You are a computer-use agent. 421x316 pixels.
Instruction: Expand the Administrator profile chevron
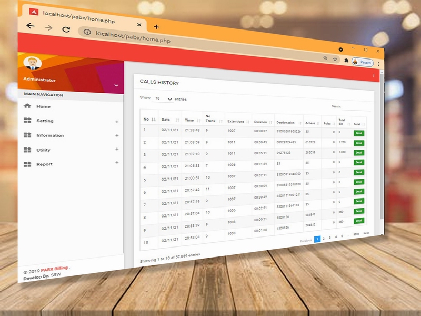[x=116, y=85]
